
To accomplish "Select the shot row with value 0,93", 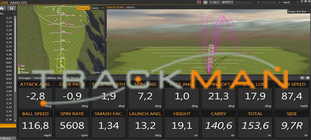I will pyautogui.click(x=7, y=83).
